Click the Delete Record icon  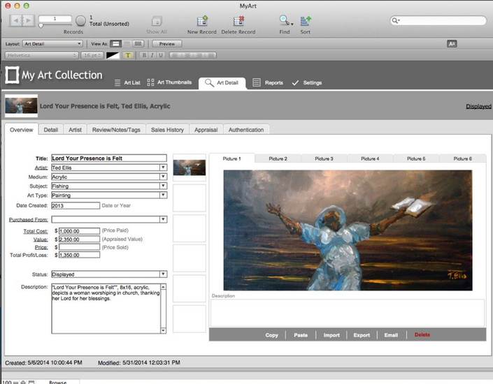click(x=238, y=21)
